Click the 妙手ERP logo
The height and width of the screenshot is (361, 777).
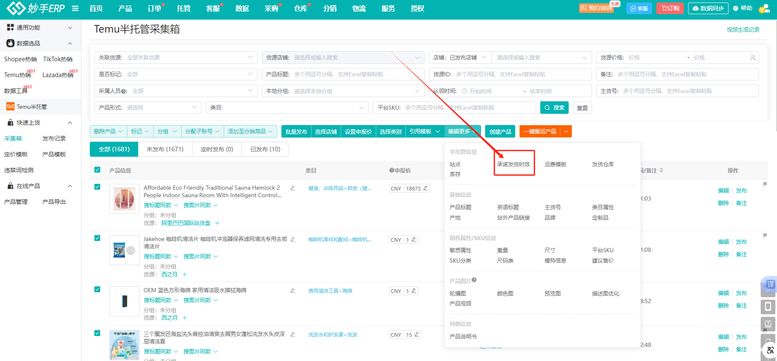click(35, 8)
